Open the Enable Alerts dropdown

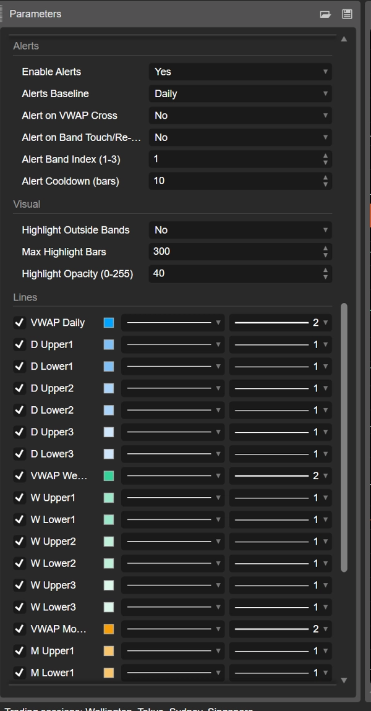click(240, 72)
